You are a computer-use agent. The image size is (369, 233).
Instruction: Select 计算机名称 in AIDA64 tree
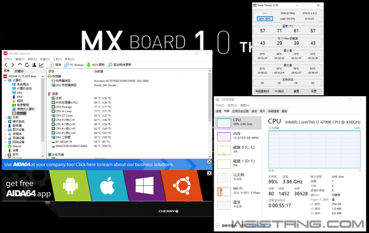(22, 88)
